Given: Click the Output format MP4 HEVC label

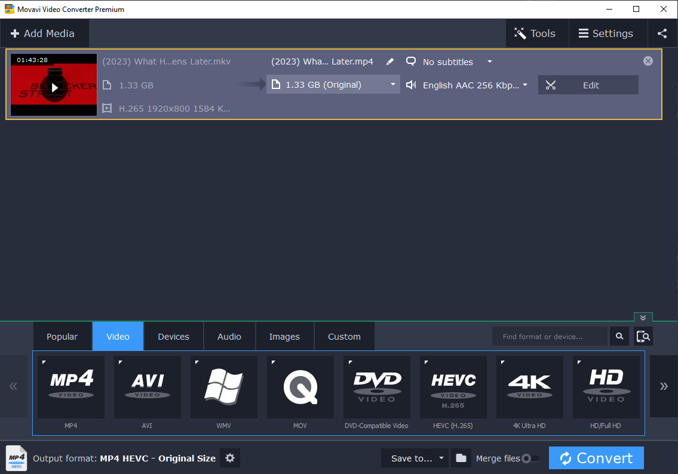Looking at the screenshot, I should [124, 458].
